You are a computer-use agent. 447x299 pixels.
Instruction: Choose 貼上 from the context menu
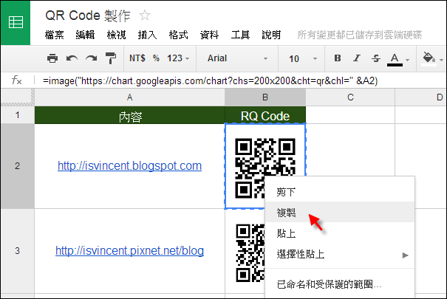[x=340, y=233]
